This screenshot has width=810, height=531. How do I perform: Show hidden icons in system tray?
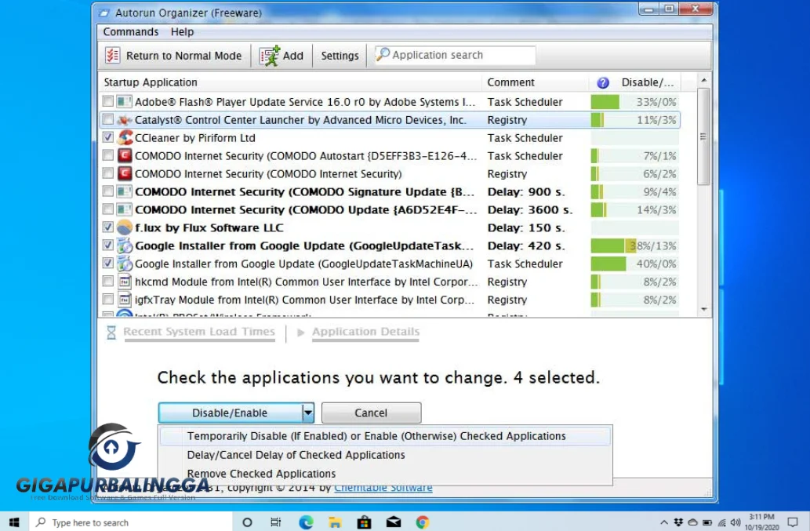tap(664, 522)
